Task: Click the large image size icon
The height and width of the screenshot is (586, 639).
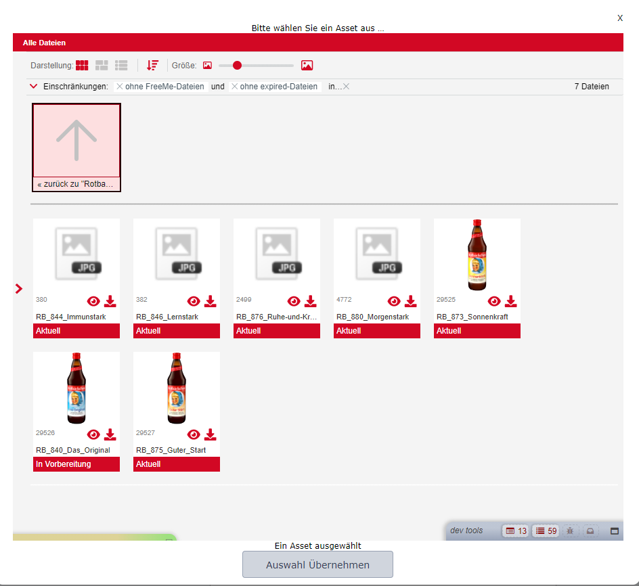Action: [307, 65]
